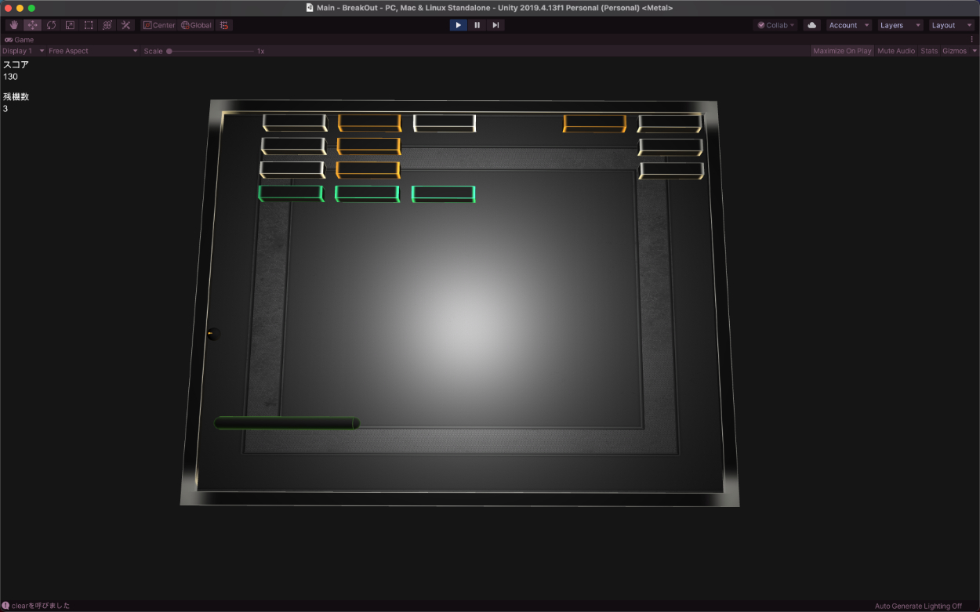Toggle grid snapping icon
Viewport: 980px width, 612px height.
[223, 25]
